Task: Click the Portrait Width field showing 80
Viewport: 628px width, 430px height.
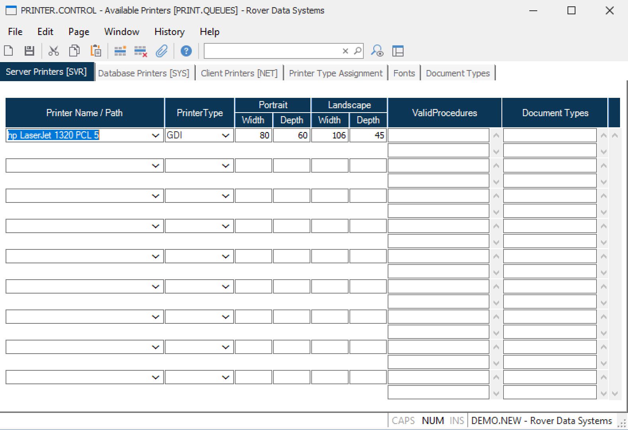Action: pyautogui.click(x=254, y=136)
